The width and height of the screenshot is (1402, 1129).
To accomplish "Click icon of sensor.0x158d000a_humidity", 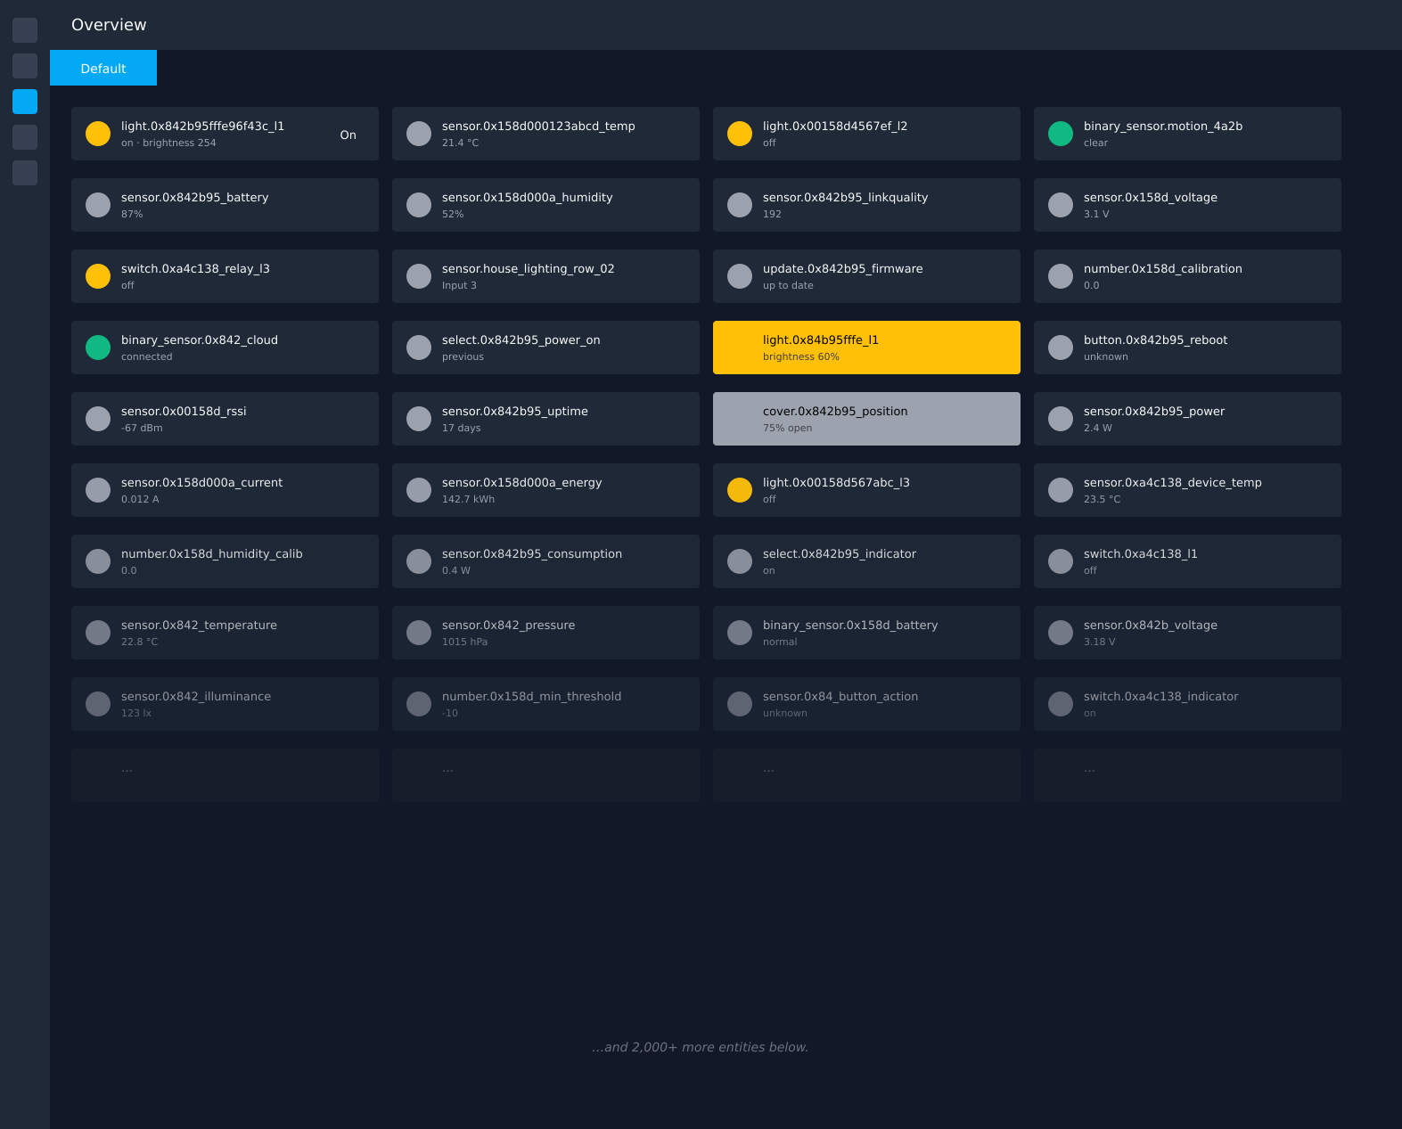I will click(x=419, y=205).
